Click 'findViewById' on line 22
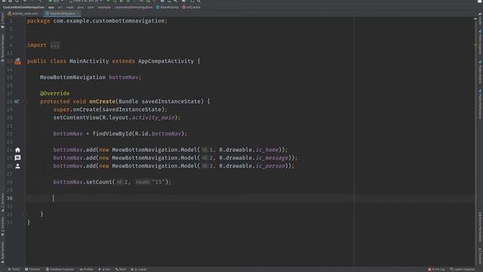This screenshot has height=272, width=483. click(x=112, y=134)
